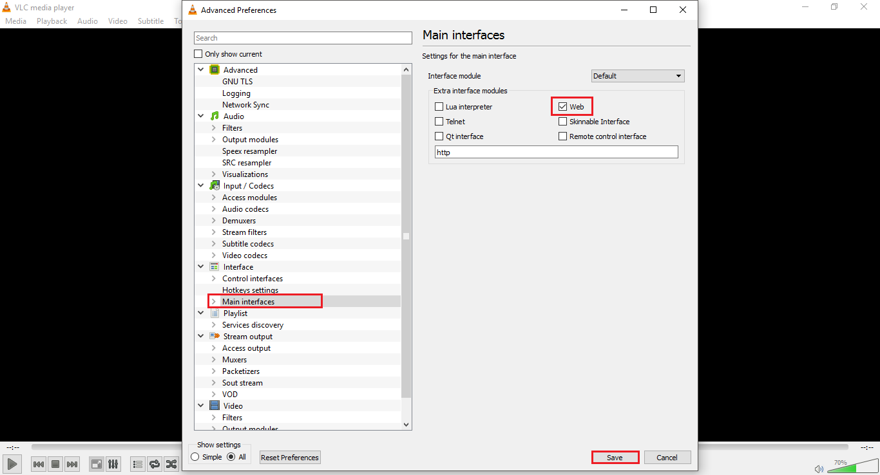Click the Input / Codecs category icon
Screen dimensions: 880x475
(215, 186)
